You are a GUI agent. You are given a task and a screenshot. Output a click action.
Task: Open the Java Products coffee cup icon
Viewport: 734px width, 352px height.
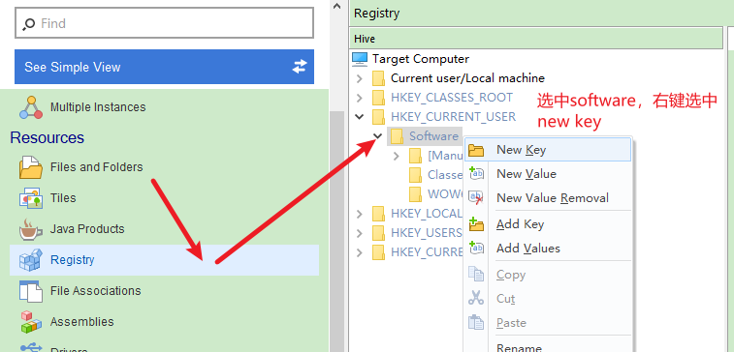[x=31, y=229]
